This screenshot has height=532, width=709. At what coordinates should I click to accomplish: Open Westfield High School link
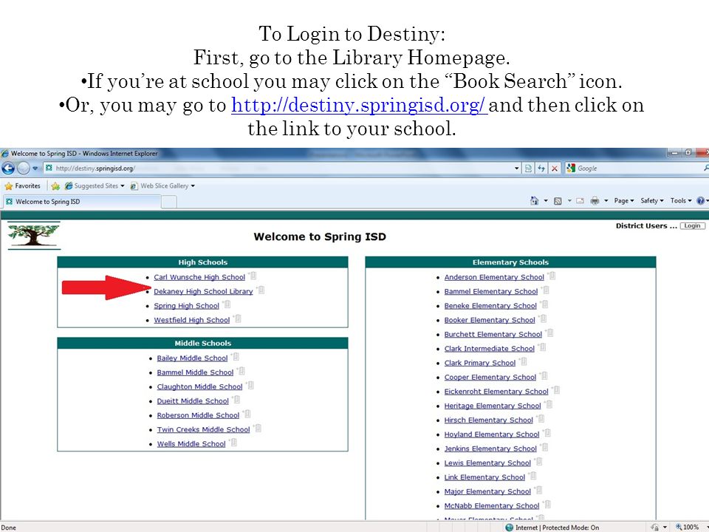tap(192, 320)
